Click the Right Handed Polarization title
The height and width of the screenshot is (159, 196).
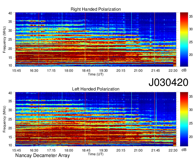[x=96, y=9]
